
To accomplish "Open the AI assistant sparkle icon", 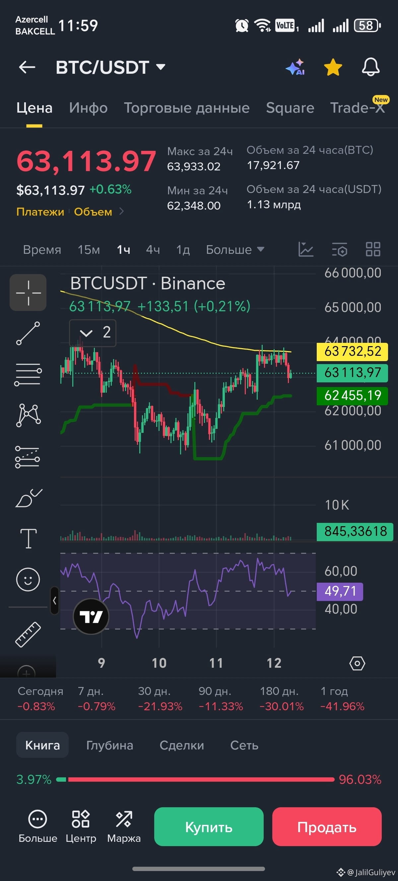I will (x=295, y=67).
